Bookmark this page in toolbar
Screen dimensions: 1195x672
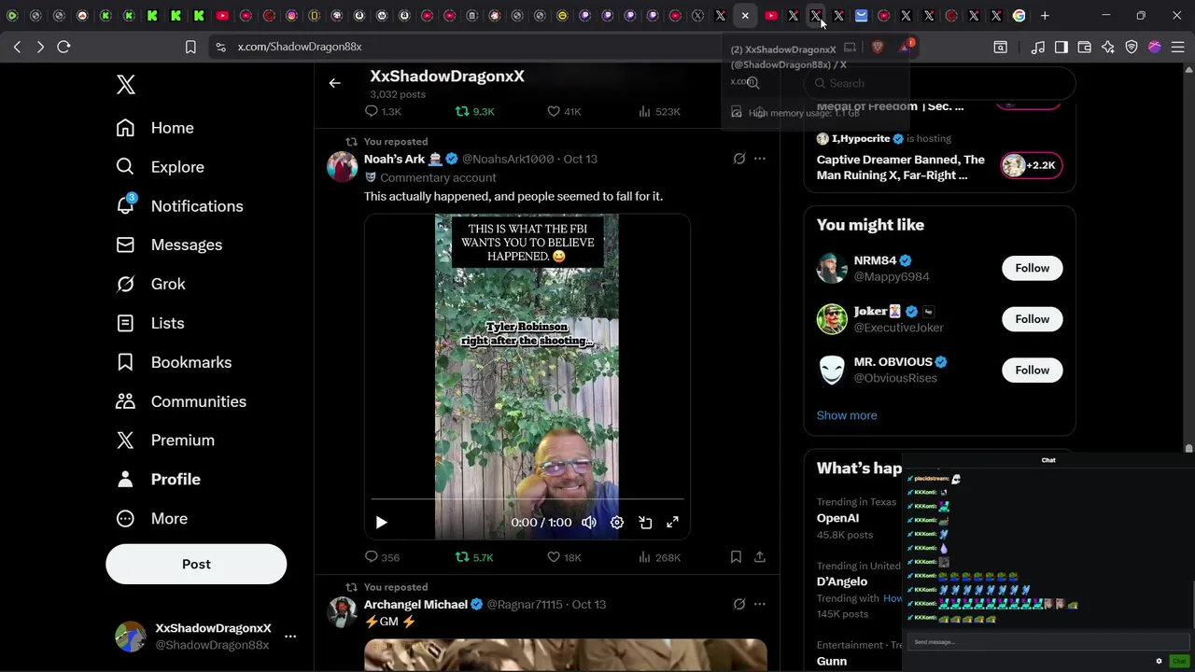tap(190, 47)
